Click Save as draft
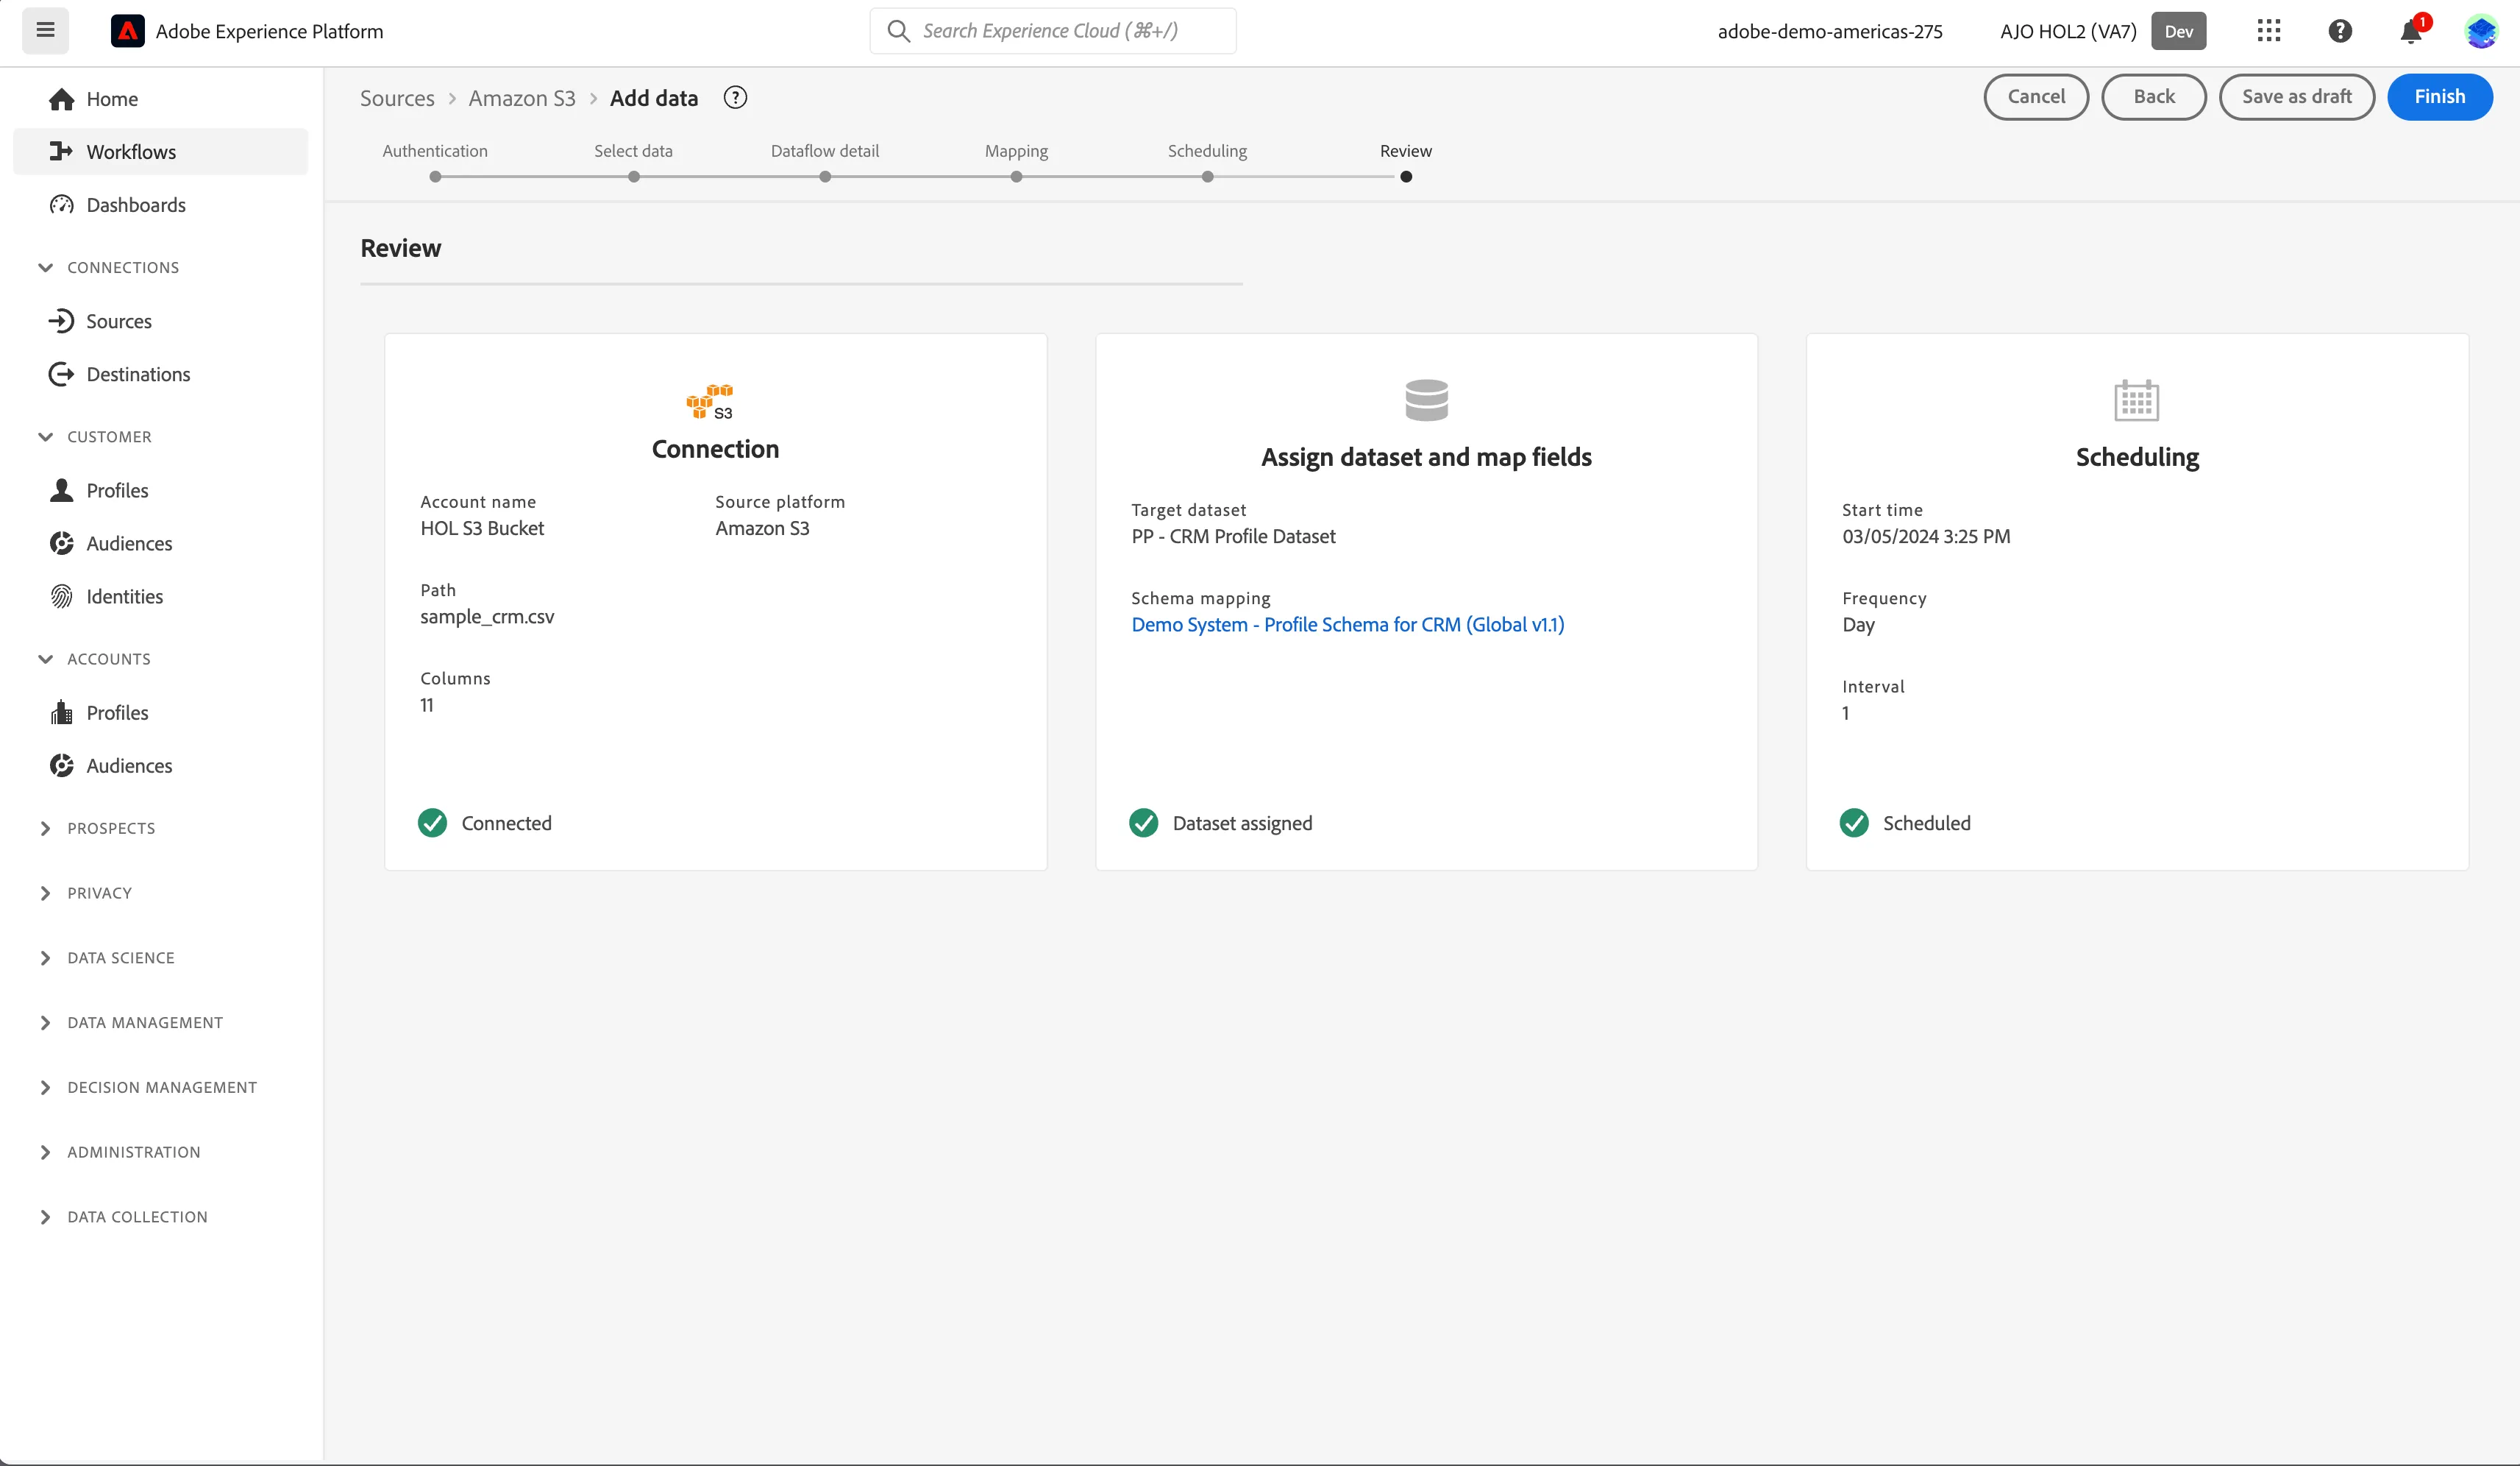 point(2297,97)
